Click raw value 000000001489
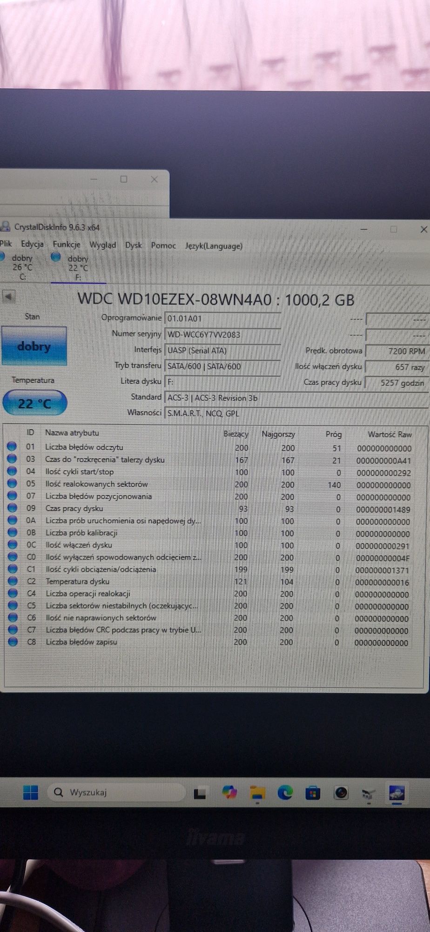Screen dimensions: 430x932 (x=383, y=509)
